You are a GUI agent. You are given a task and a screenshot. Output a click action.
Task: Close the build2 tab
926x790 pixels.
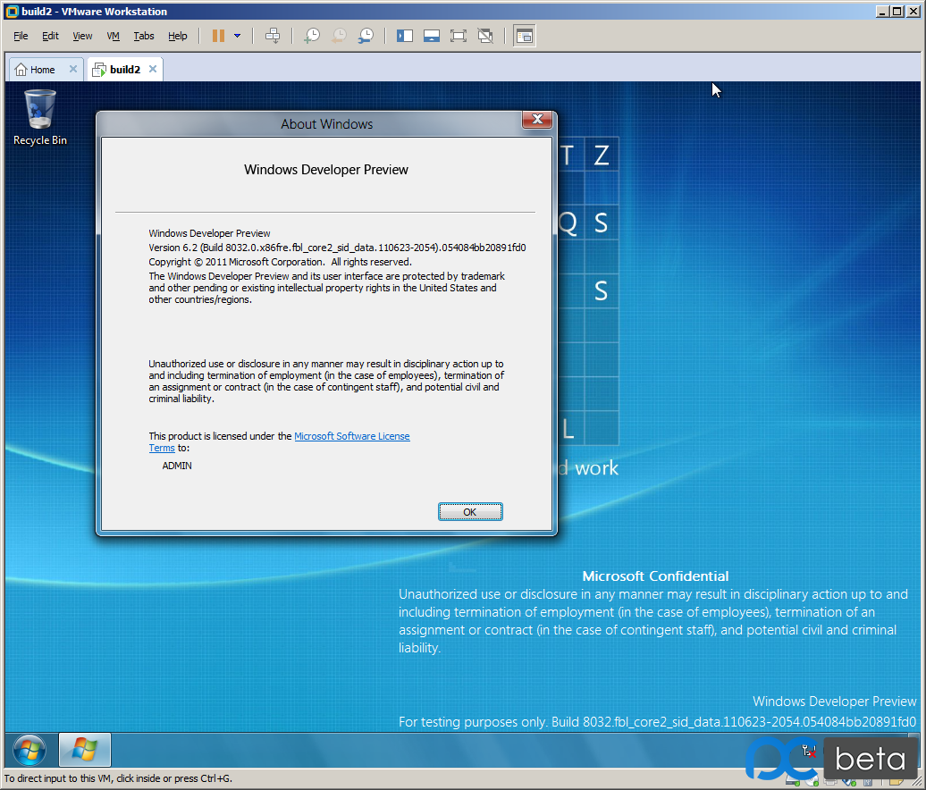pyautogui.click(x=153, y=69)
